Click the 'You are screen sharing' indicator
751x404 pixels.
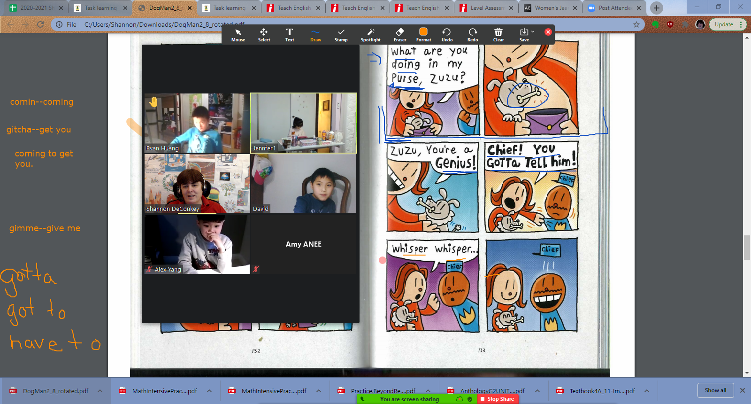click(409, 399)
